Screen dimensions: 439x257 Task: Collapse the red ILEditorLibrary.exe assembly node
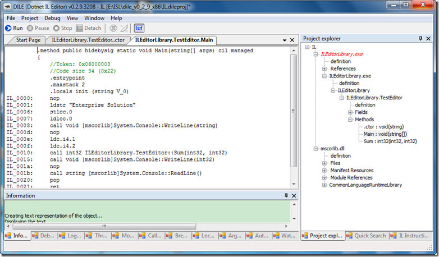316,54
